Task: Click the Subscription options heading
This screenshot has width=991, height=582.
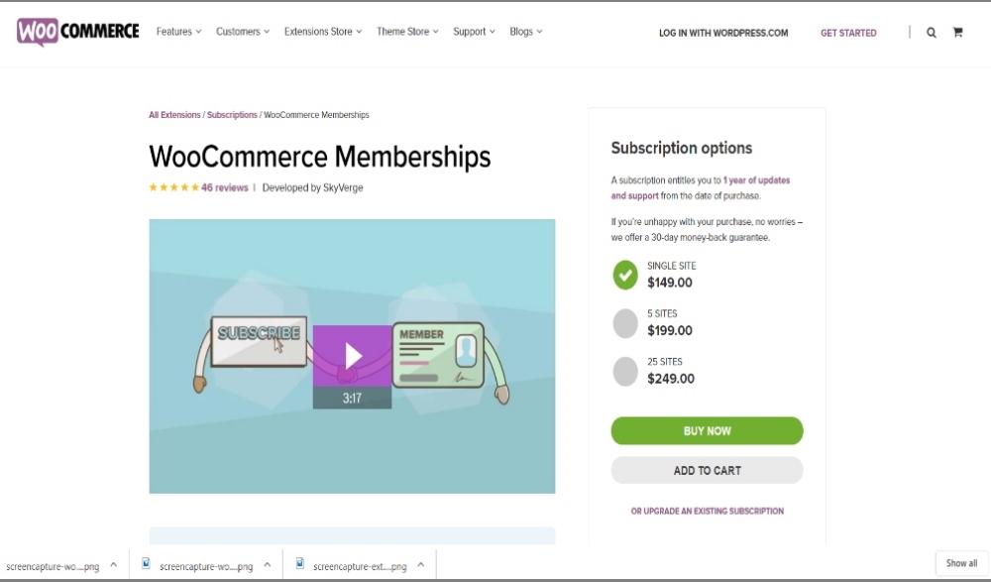Action: [x=682, y=148]
